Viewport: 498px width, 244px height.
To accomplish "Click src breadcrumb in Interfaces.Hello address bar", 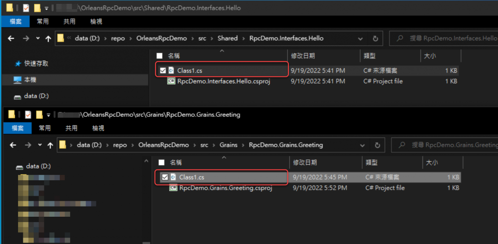I will point(202,38).
